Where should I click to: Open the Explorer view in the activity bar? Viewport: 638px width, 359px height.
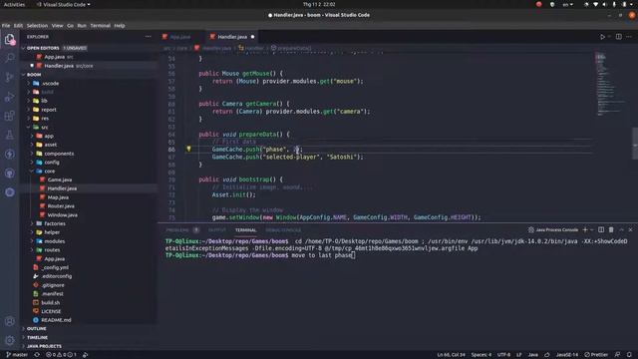tap(9, 39)
